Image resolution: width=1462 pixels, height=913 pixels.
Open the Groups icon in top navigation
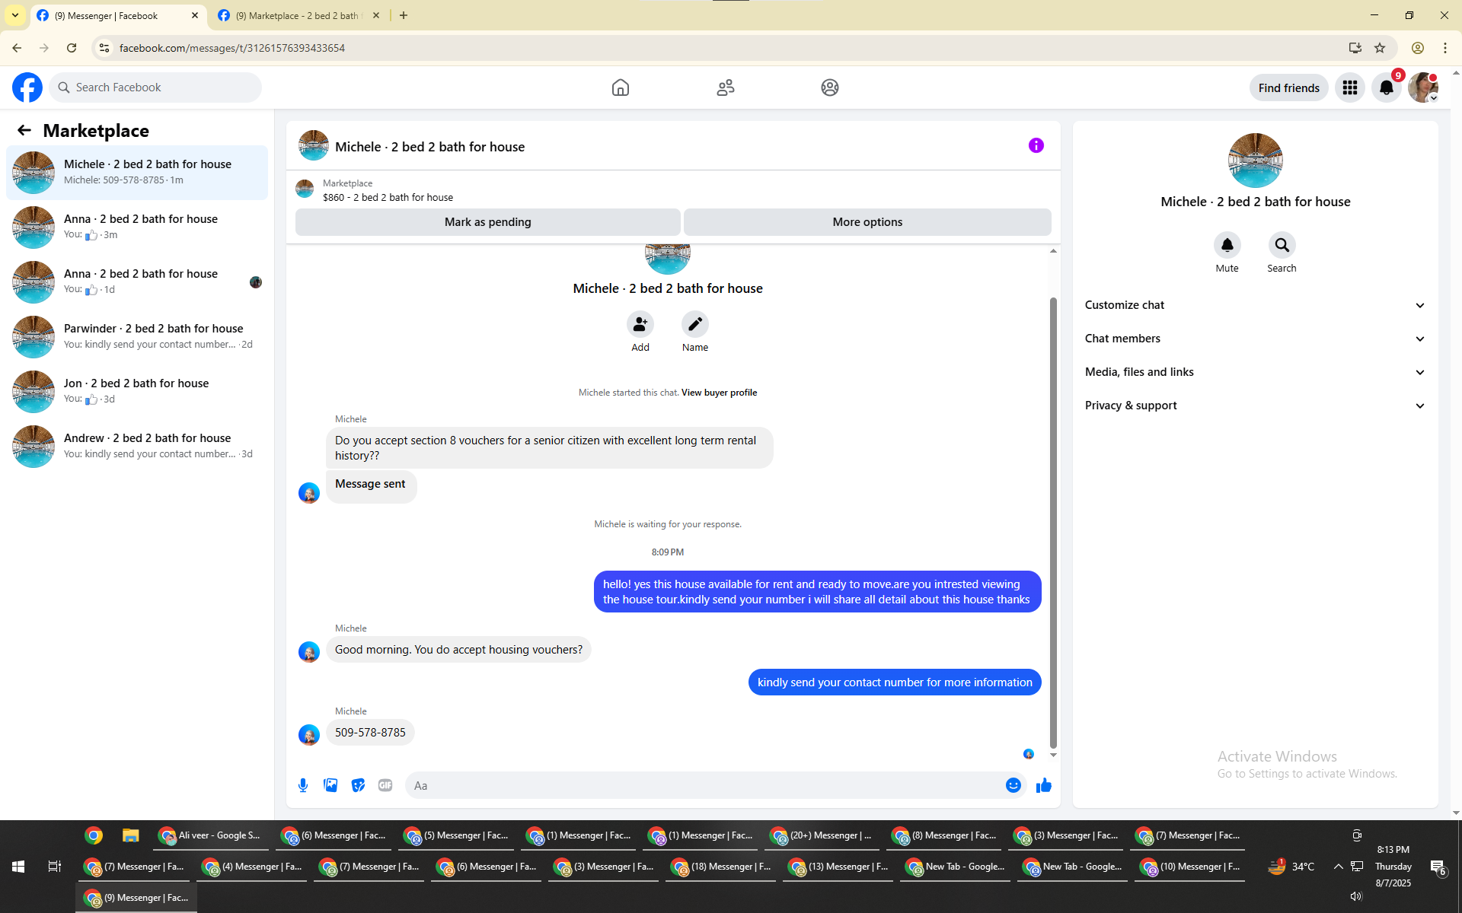pos(830,87)
